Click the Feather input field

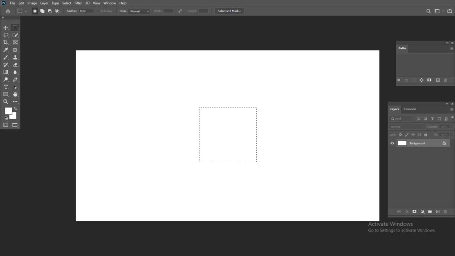click(86, 11)
